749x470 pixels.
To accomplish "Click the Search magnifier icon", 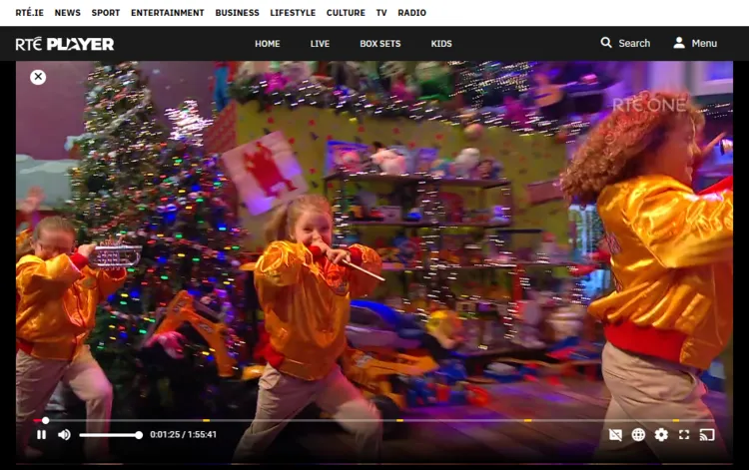I will [x=606, y=43].
